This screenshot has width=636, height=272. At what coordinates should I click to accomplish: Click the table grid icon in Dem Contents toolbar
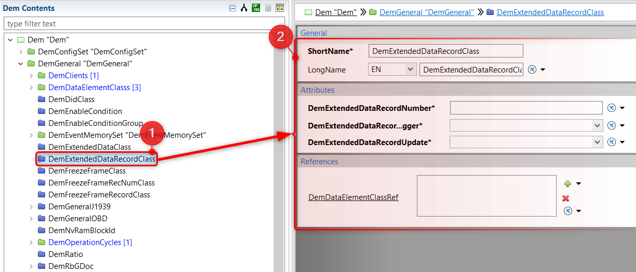[x=280, y=8]
